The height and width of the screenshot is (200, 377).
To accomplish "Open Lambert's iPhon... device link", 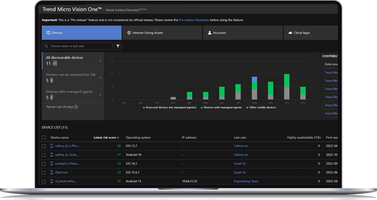I will pos(67,164).
